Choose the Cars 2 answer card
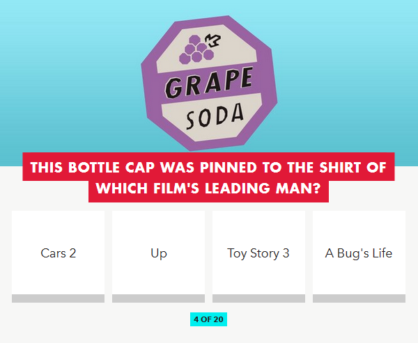The image size is (418, 343). tap(58, 257)
